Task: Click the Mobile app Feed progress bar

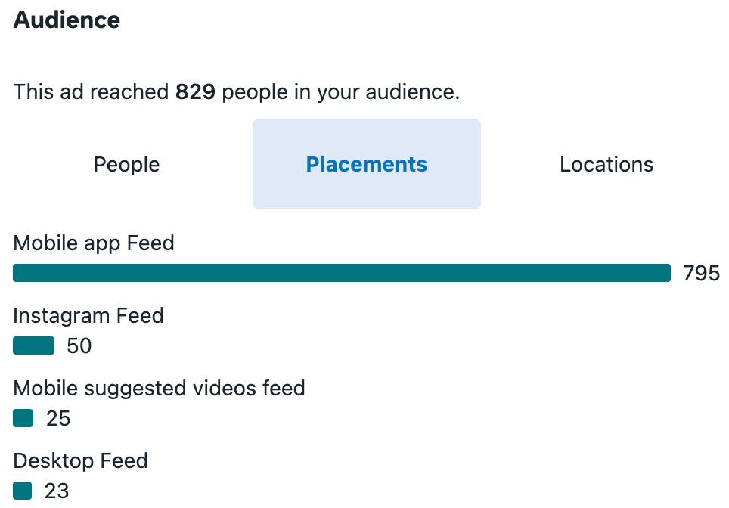Action: coord(342,273)
